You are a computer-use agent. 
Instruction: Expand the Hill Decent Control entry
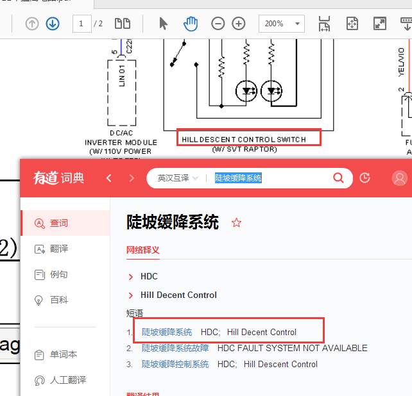click(x=173, y=295)
